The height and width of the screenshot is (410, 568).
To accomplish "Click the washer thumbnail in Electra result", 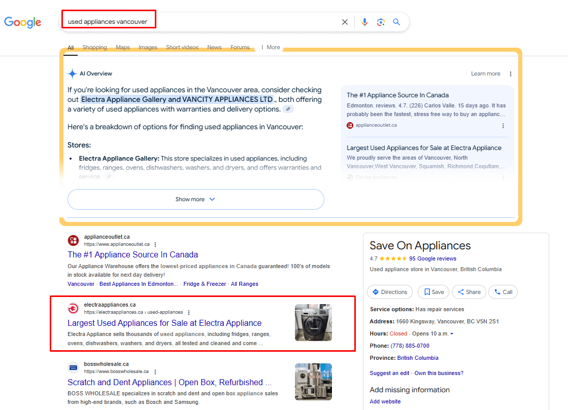I will pos(313,322).
